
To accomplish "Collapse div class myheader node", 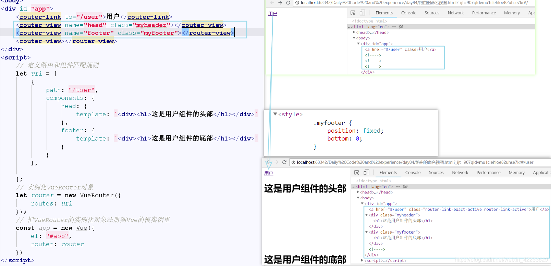I will [x=366, y=215].
